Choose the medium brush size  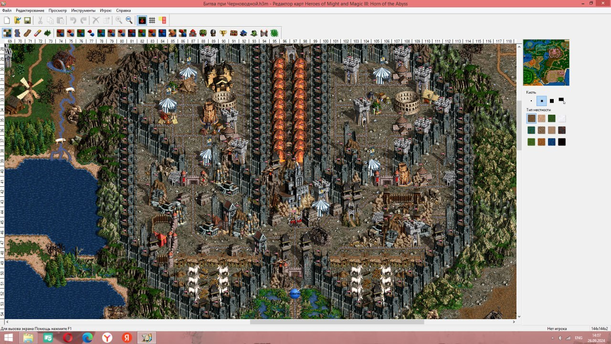point(541,101)
